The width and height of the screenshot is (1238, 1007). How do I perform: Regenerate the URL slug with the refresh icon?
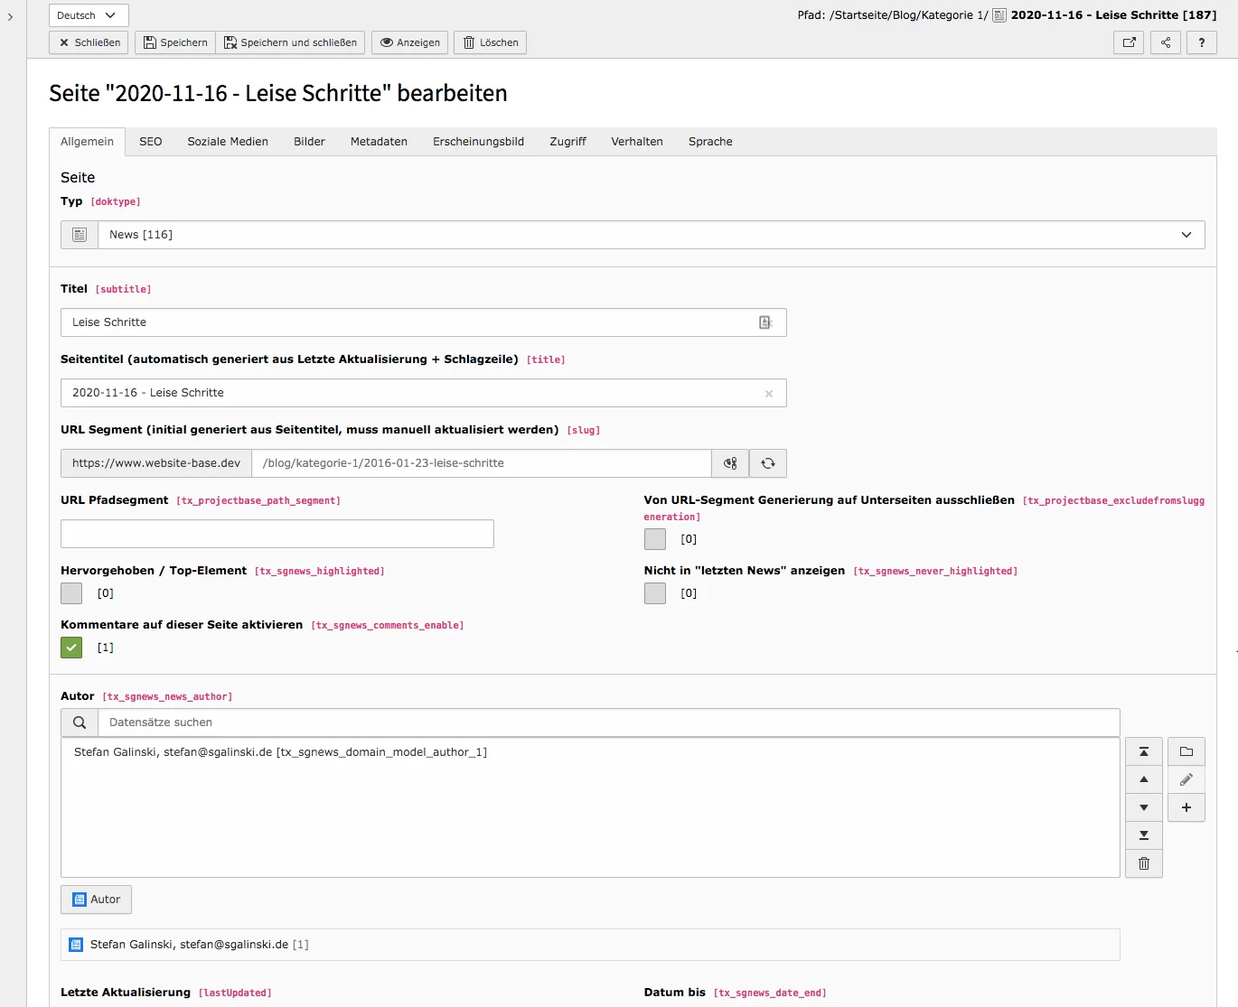click(767, 463)
